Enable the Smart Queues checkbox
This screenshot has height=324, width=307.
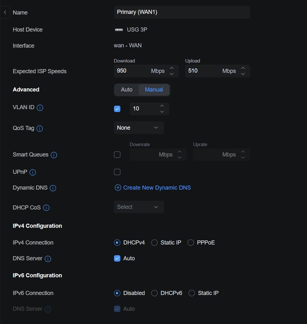pos(117,155)
